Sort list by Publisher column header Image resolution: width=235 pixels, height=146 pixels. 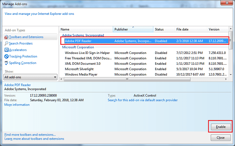coord(133,29)
